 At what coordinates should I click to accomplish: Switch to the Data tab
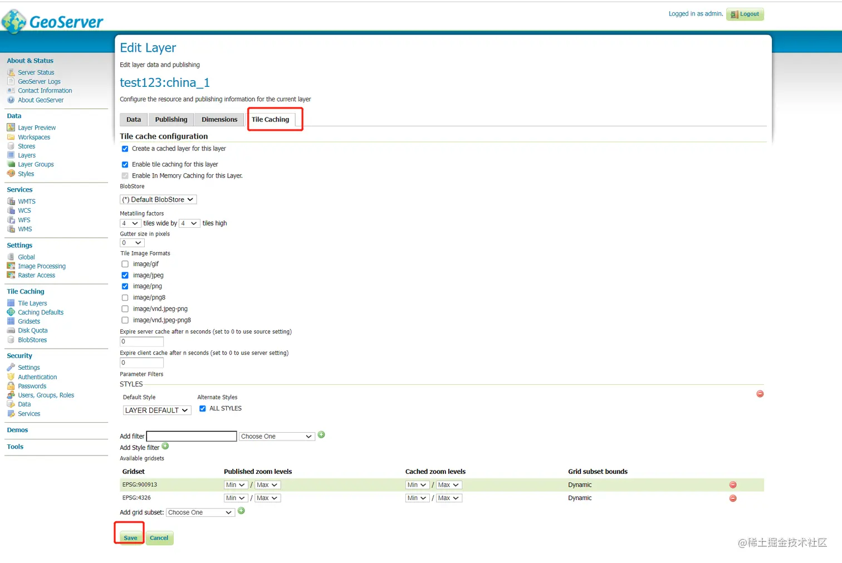pos(134,120)
